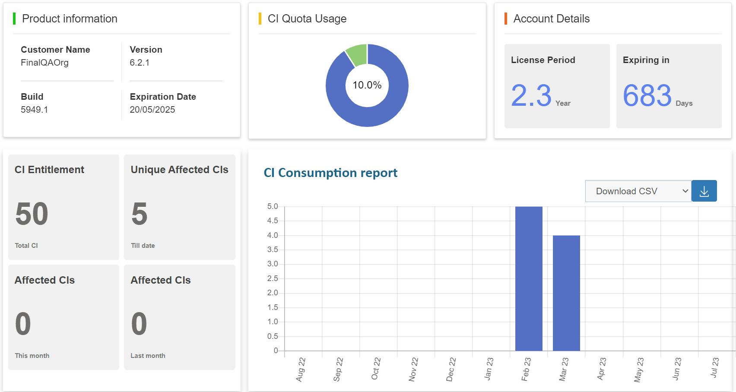This screenshot has width=736, height=392.
Task: Click the Build value 5949.1
Action: pyautogui.click(x=34, y=110)
